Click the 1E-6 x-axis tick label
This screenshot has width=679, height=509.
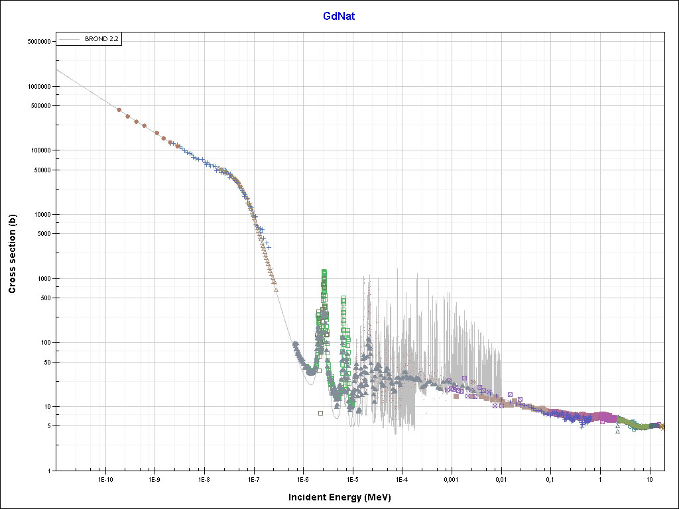pos(302,479)
